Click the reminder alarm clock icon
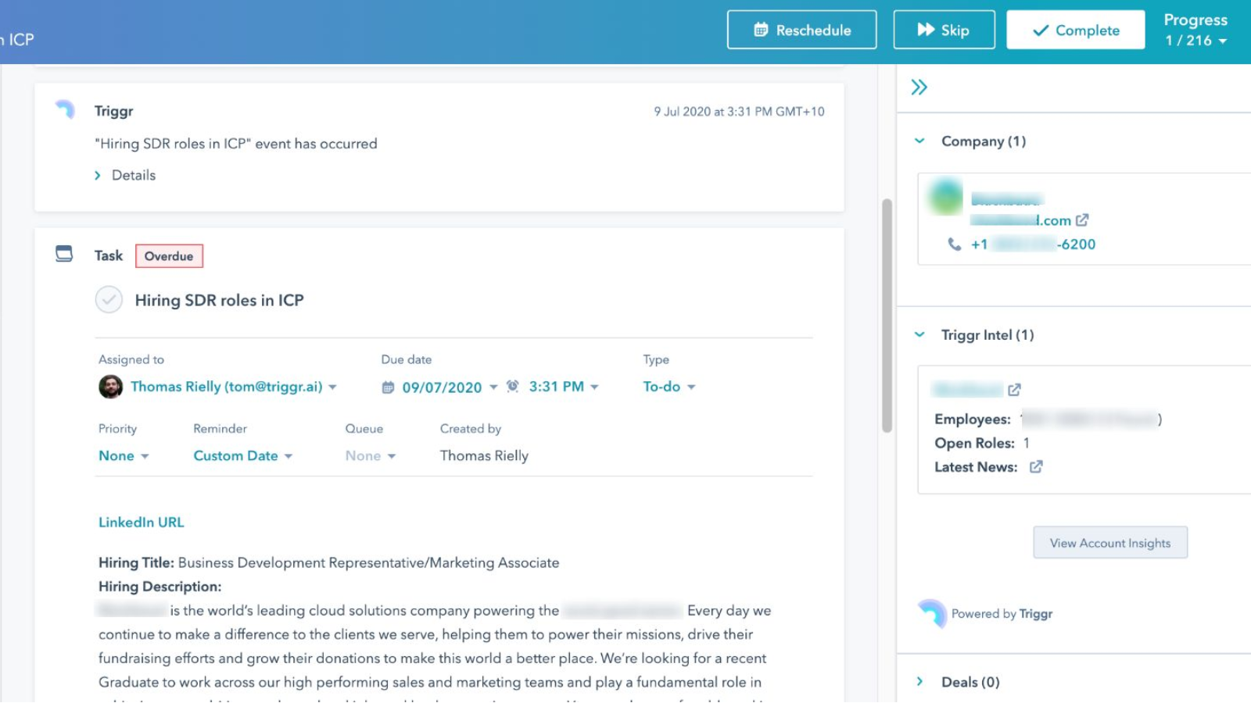The height and width of the screenshot is (703, 1251). click(513, 387)
